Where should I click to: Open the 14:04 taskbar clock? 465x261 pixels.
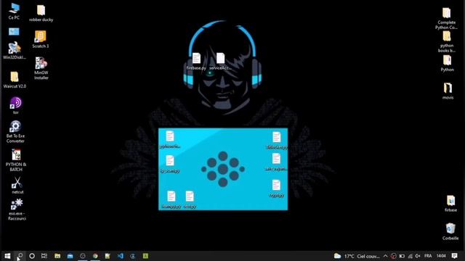point(441,256)
